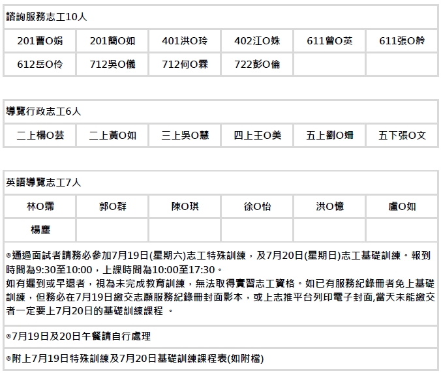Select the cell 洪O憶
The width and height of the screenshot is (441, 373).
coord(329,207)
